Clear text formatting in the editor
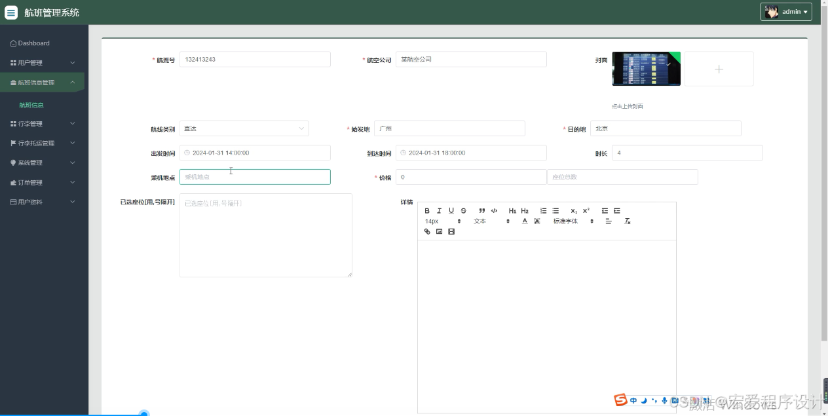This screenshot has height=416, width=828. [627, 221]
